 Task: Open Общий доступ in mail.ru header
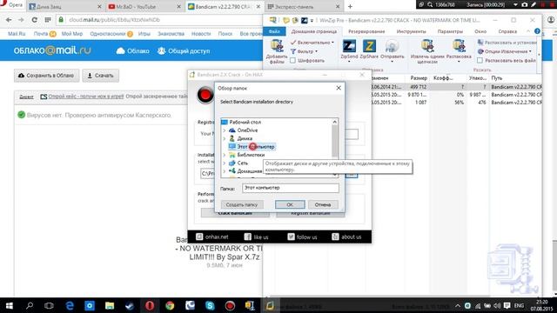184,51
